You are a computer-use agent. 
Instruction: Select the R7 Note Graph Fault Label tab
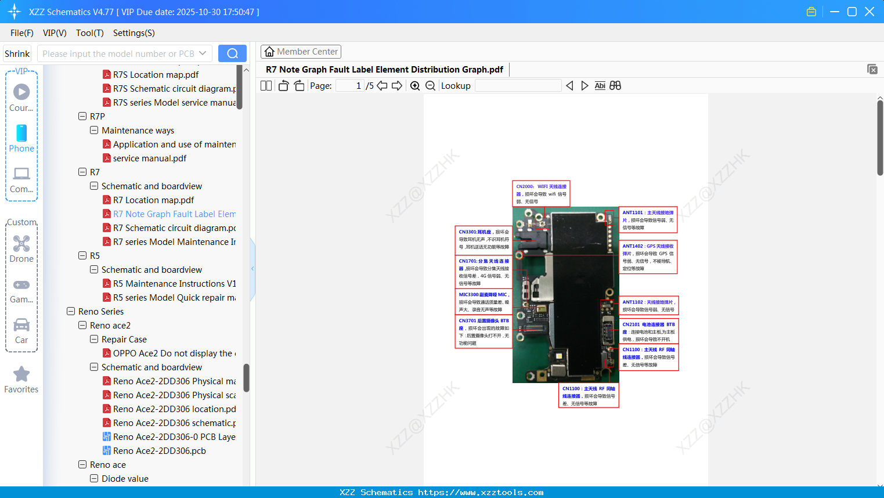[384, 70]
